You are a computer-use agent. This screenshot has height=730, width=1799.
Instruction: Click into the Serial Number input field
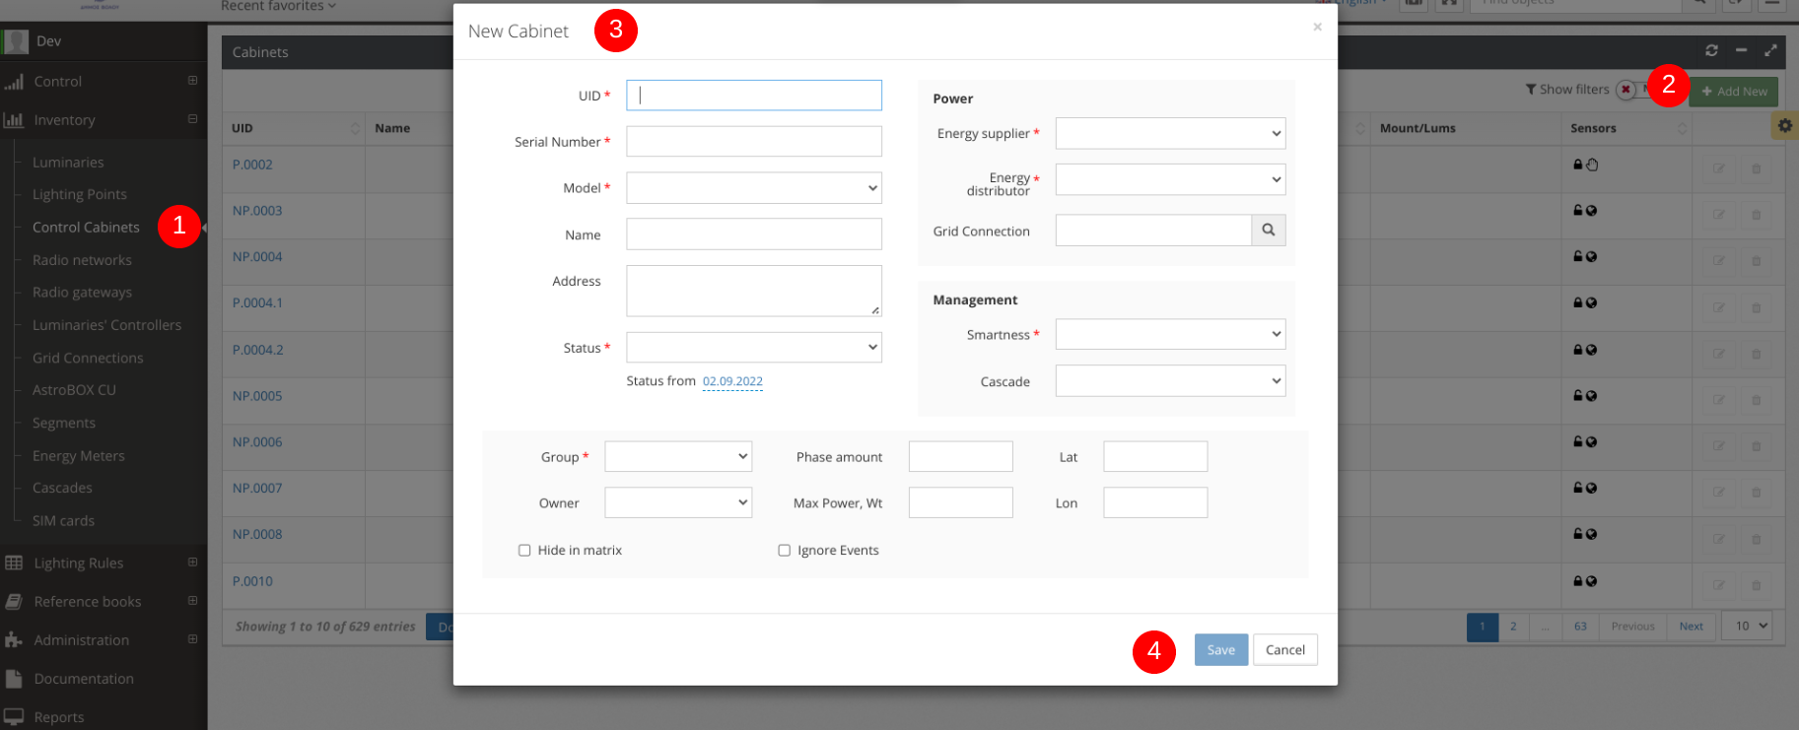(753, 142)
